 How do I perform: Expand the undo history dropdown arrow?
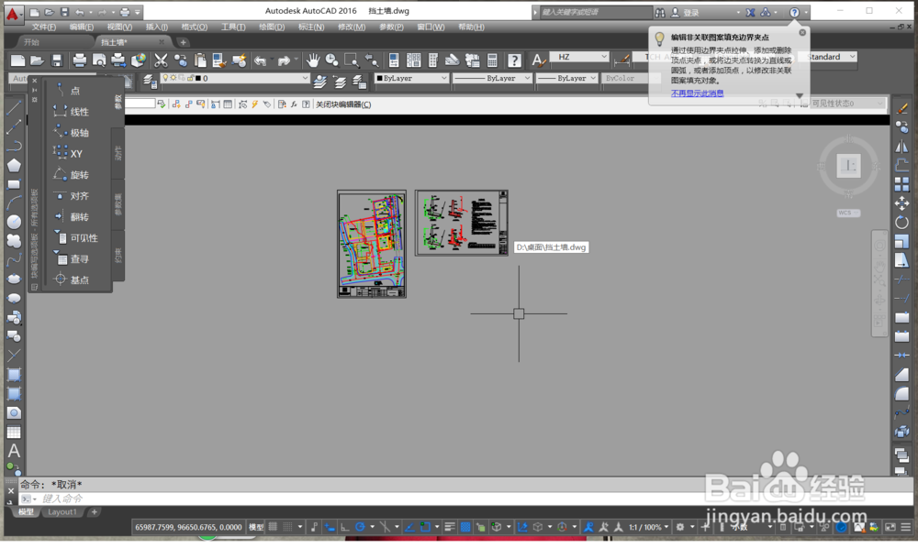pyautogui.click(x=273, y=60)
